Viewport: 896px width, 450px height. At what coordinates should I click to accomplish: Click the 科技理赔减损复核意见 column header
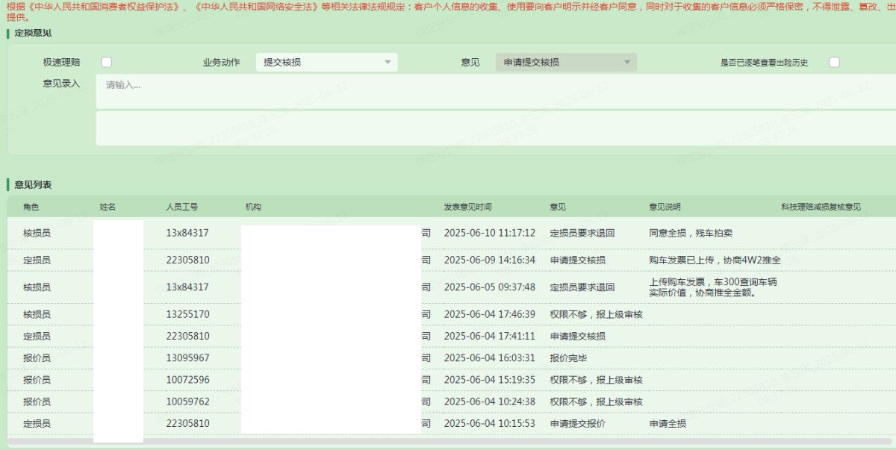pyautogui.click(x=821, y=207)
